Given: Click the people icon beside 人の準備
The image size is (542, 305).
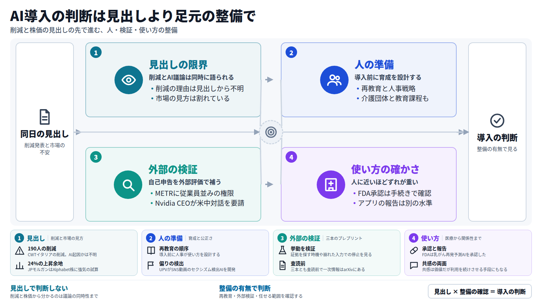Looking at the screenshot, I should coord(334,80).
